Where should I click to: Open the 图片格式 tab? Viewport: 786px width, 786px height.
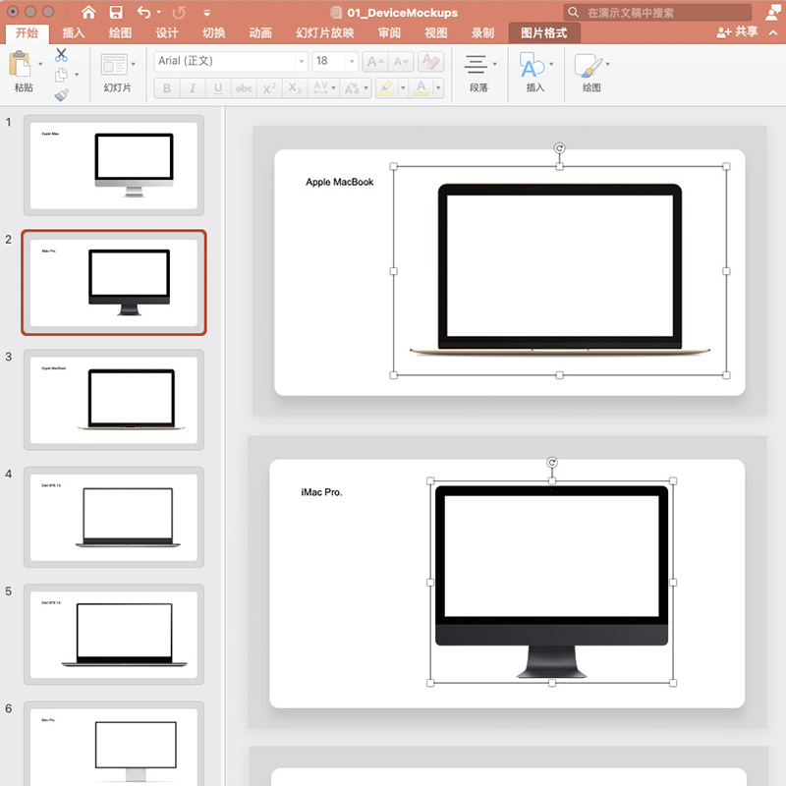pos(544,33)
